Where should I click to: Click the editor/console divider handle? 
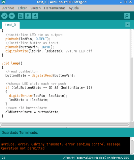click(67, 127)
